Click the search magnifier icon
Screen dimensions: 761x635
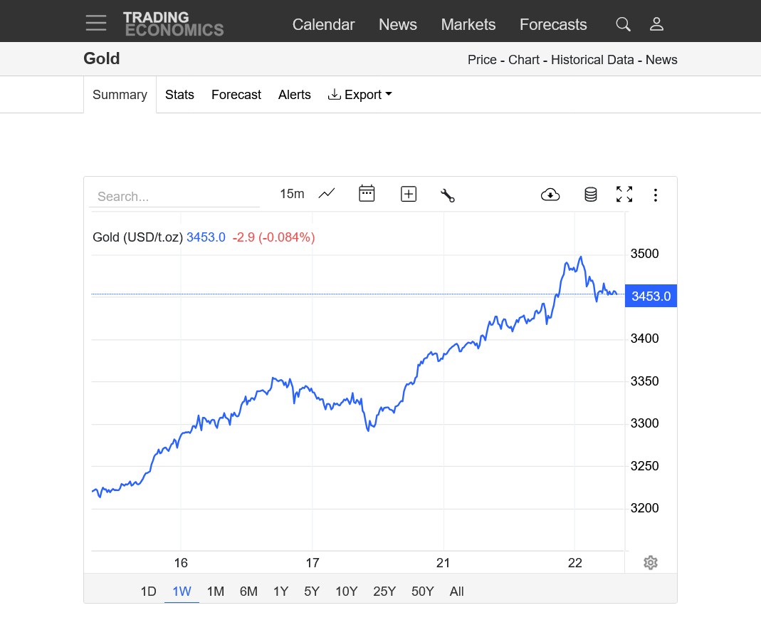[623, 24]
